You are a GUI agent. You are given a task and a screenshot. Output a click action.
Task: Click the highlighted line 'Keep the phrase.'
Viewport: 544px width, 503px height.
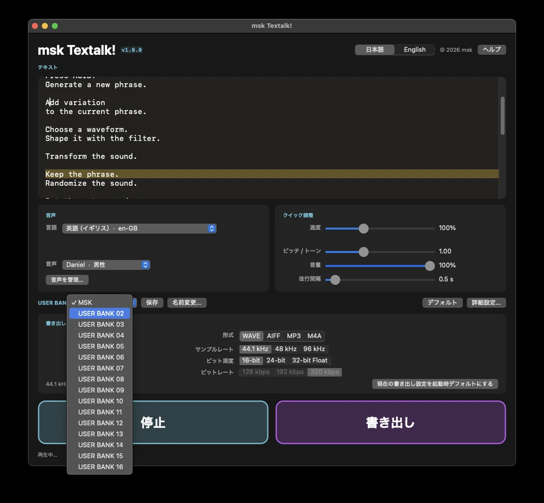(272, 174)
